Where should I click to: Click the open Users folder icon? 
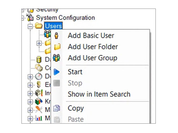[x=39, y=26]
